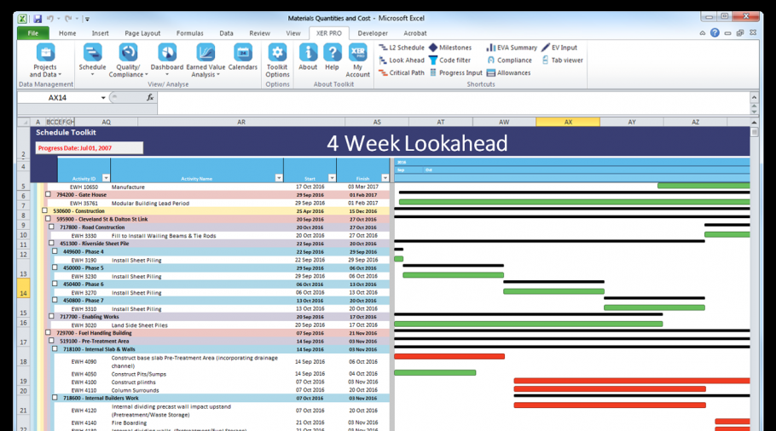Screen dimensions: 776x431
Task: Toggle checkbox for 794200 - Gate House
Action: [48, 195]
